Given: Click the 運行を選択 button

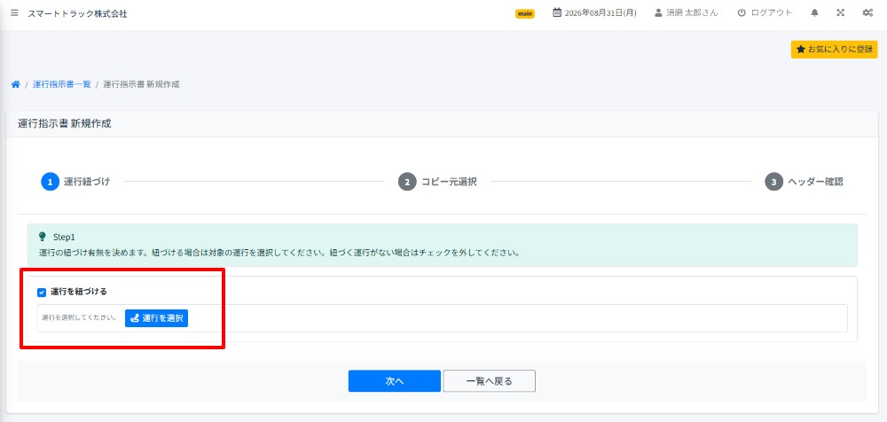Looking at the screenshot, I should (x=156, y=318).
